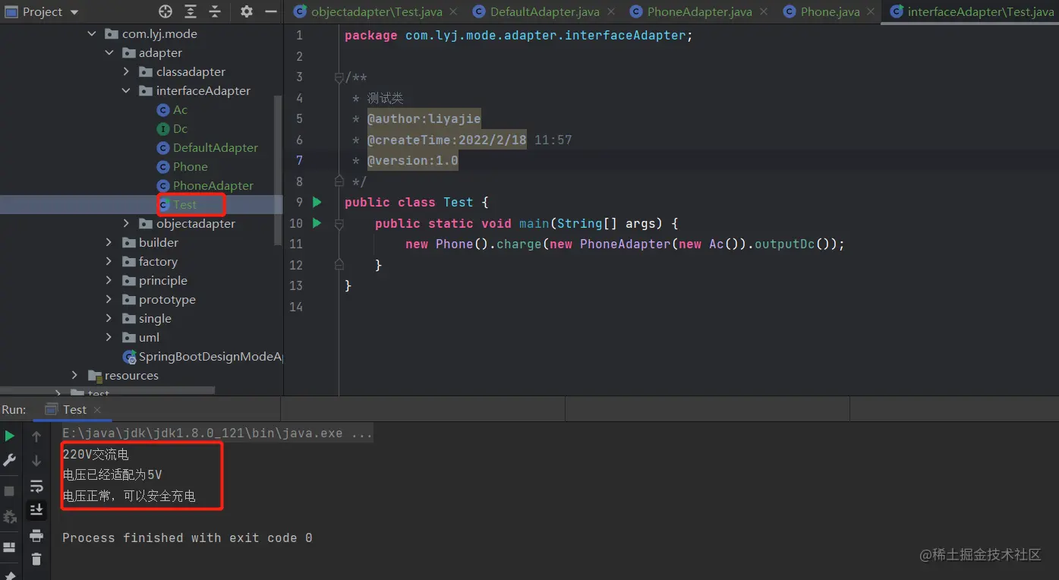Click "outputDc" method call in the code
This screenshot has width=1059, height=580.
(785, 244)
